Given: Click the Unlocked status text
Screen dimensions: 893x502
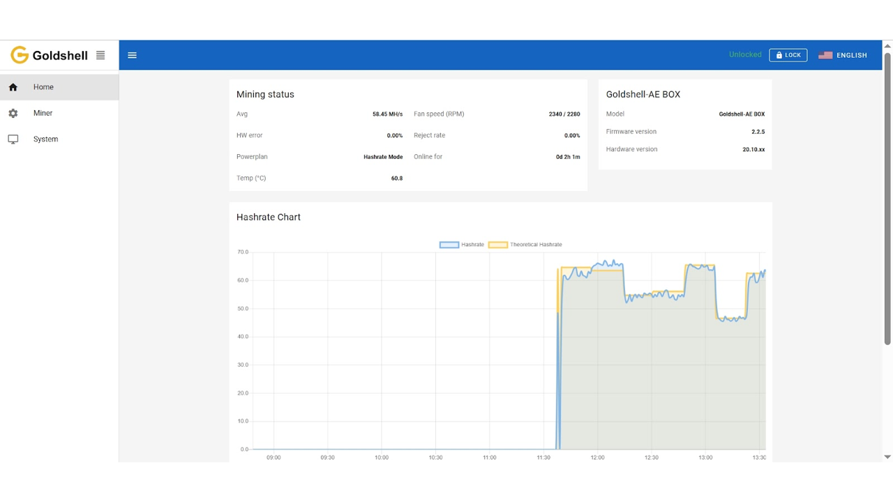Looking at the screenshot, I should (x=745, y=54).
